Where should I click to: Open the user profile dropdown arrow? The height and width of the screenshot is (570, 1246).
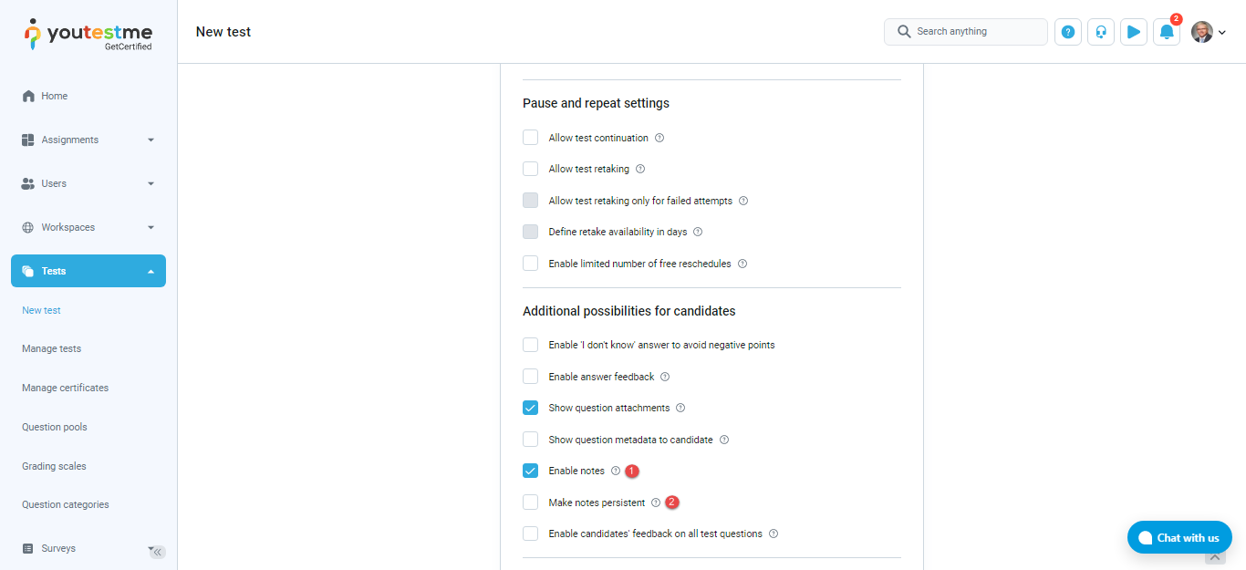pos(1222,33)
